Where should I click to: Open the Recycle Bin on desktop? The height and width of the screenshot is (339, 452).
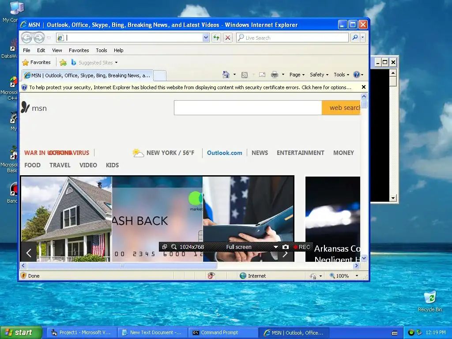pos(430,297)
